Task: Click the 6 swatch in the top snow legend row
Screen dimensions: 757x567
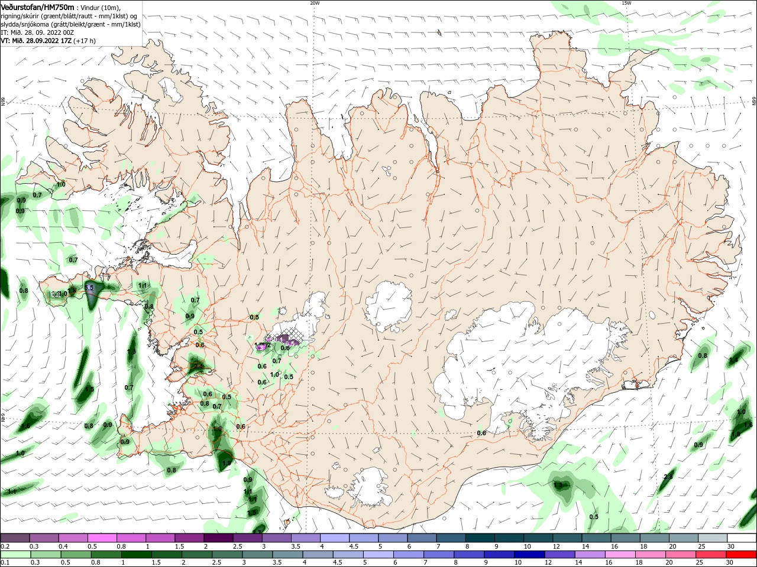Action: point(422,537)
